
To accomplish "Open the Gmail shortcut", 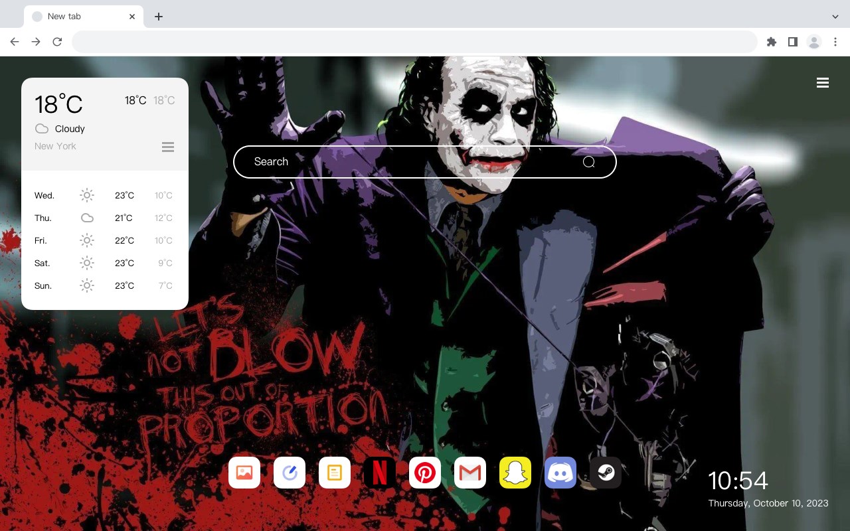I will click(x=470, y=473).
